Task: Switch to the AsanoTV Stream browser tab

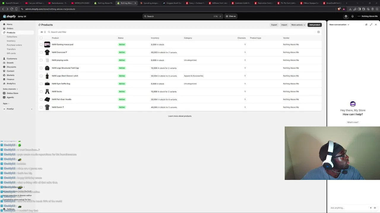Action: pos(12,3)
